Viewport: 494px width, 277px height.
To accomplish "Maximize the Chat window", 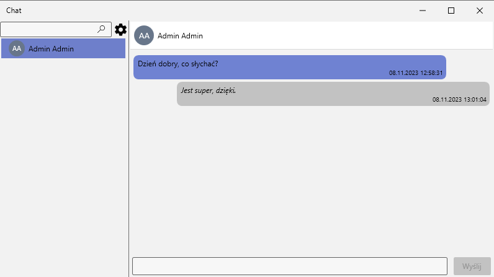I will [451, 11].
